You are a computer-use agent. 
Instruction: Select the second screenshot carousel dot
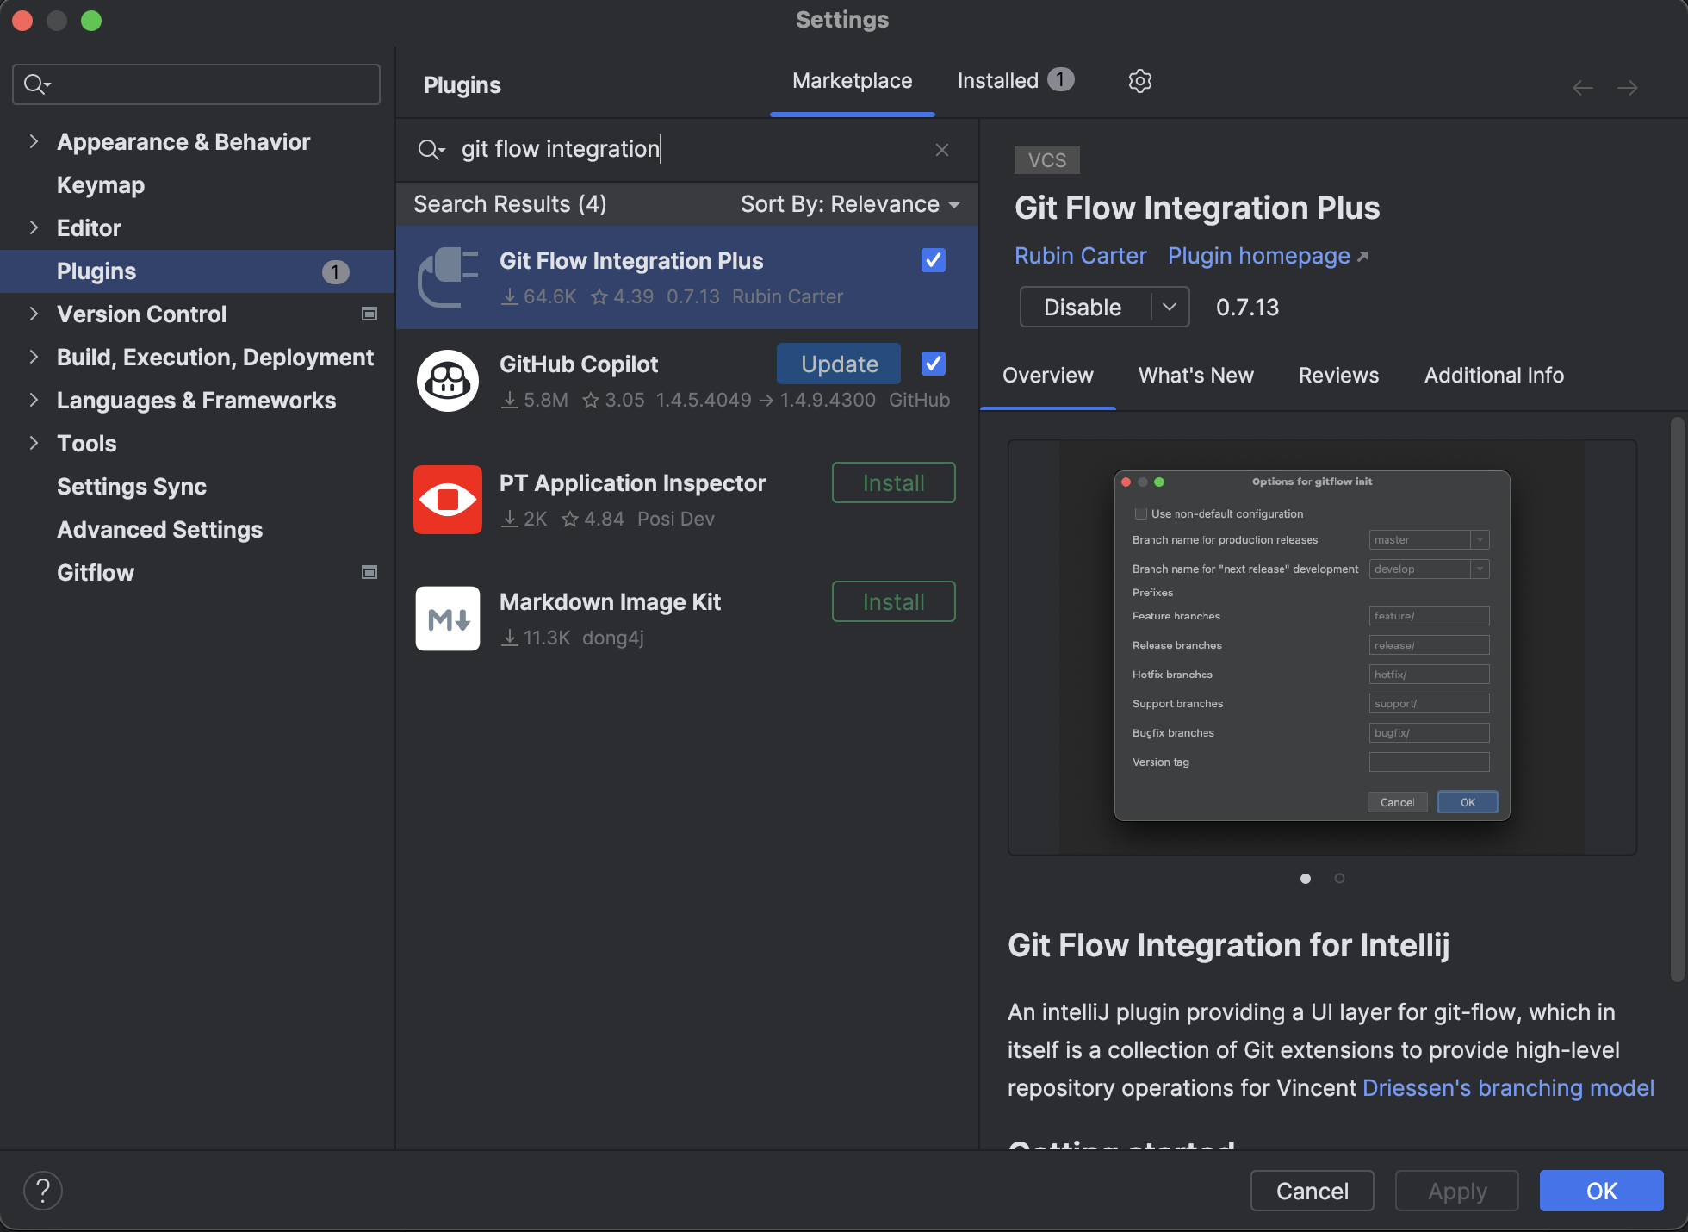pos(1339,879)
